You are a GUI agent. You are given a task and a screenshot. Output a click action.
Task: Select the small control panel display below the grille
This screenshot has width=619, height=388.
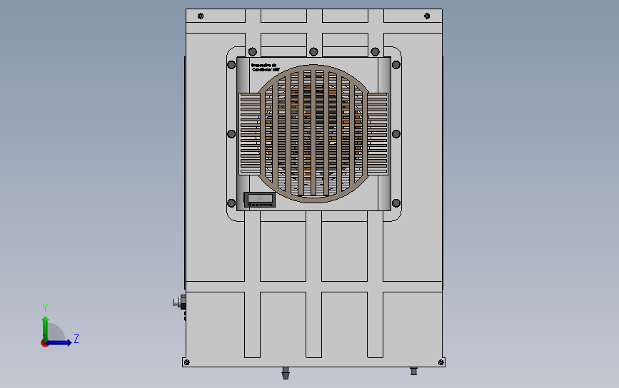[259, 200]
